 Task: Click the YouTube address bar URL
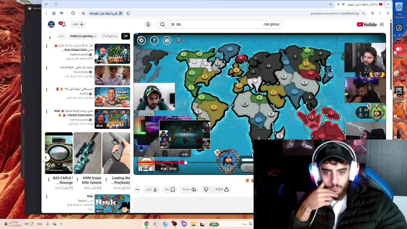335,13
